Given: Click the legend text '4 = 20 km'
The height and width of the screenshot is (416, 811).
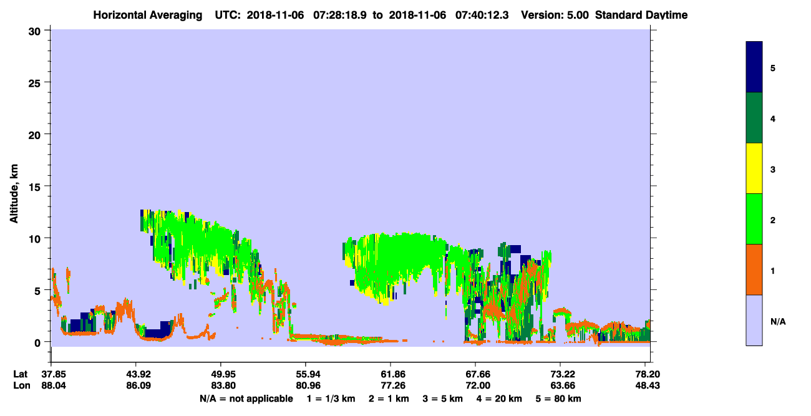Looking at the screenshot, I should point(500,399).
